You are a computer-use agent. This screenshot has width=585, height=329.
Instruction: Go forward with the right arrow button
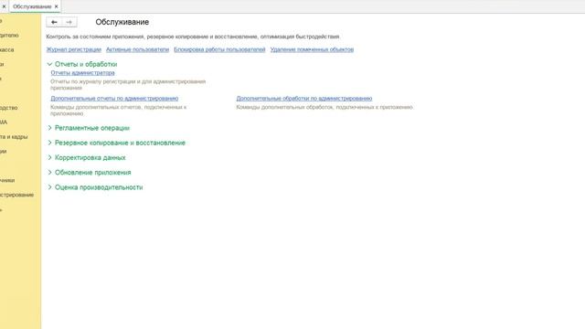69,22
